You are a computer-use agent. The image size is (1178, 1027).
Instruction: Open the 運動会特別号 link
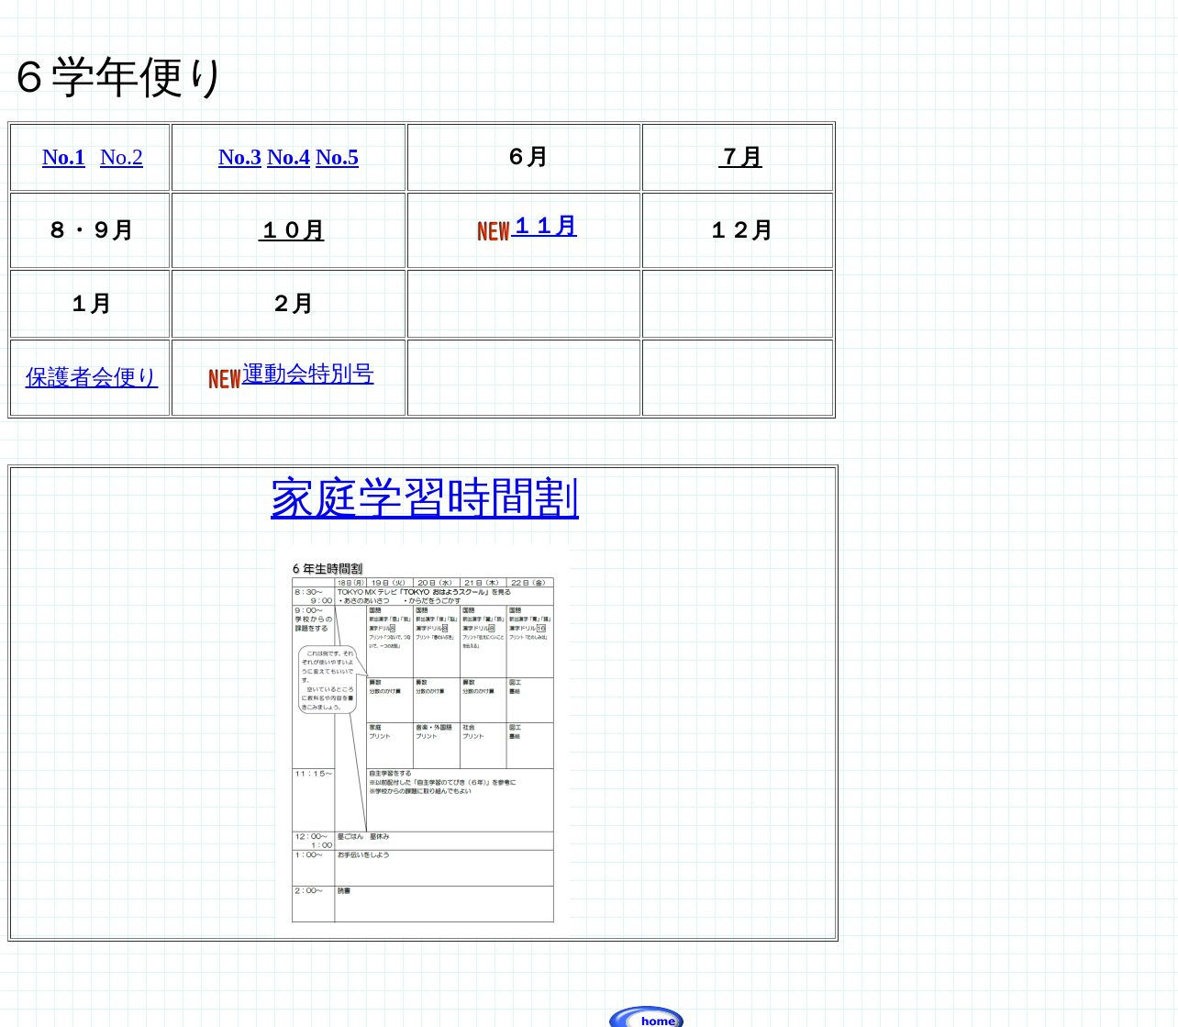[x=308, y=374]
